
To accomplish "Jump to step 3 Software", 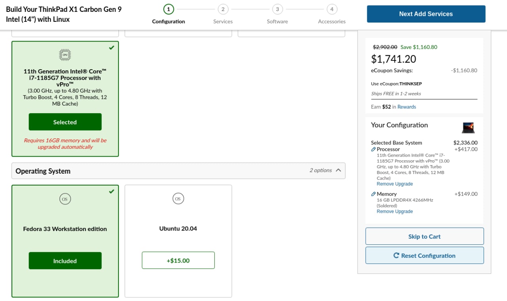I will [x=277, y=9].
